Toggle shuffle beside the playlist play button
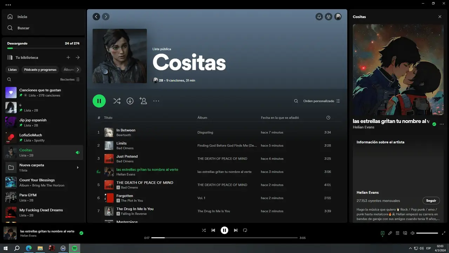Viewport: 449px width, 253px height. [x=117, y=101]
